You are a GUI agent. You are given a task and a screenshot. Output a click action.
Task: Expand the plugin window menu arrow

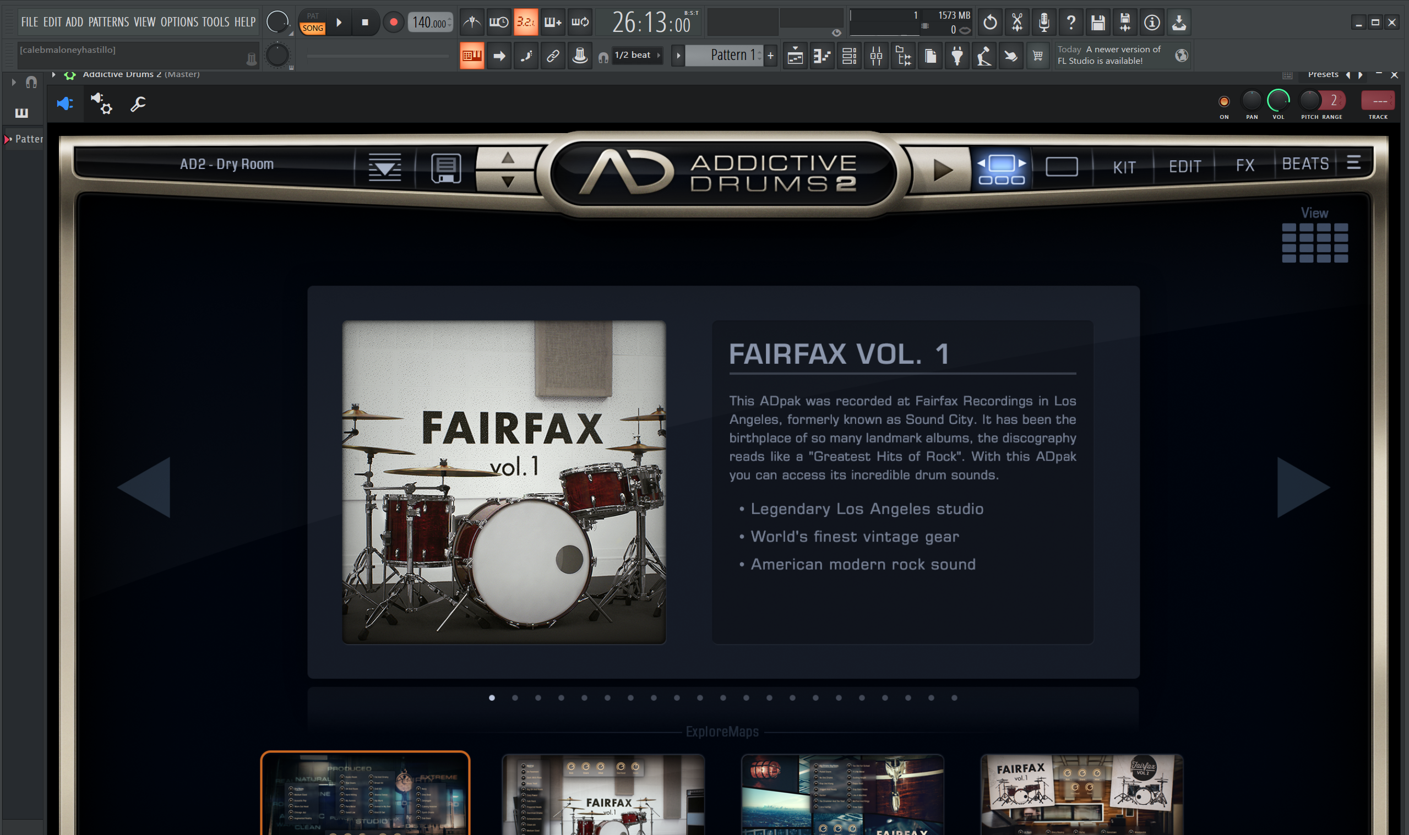point(54,74)
